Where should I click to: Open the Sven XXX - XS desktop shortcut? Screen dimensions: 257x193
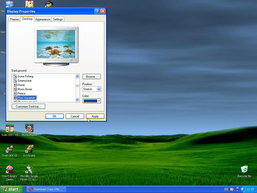(10, 130)
